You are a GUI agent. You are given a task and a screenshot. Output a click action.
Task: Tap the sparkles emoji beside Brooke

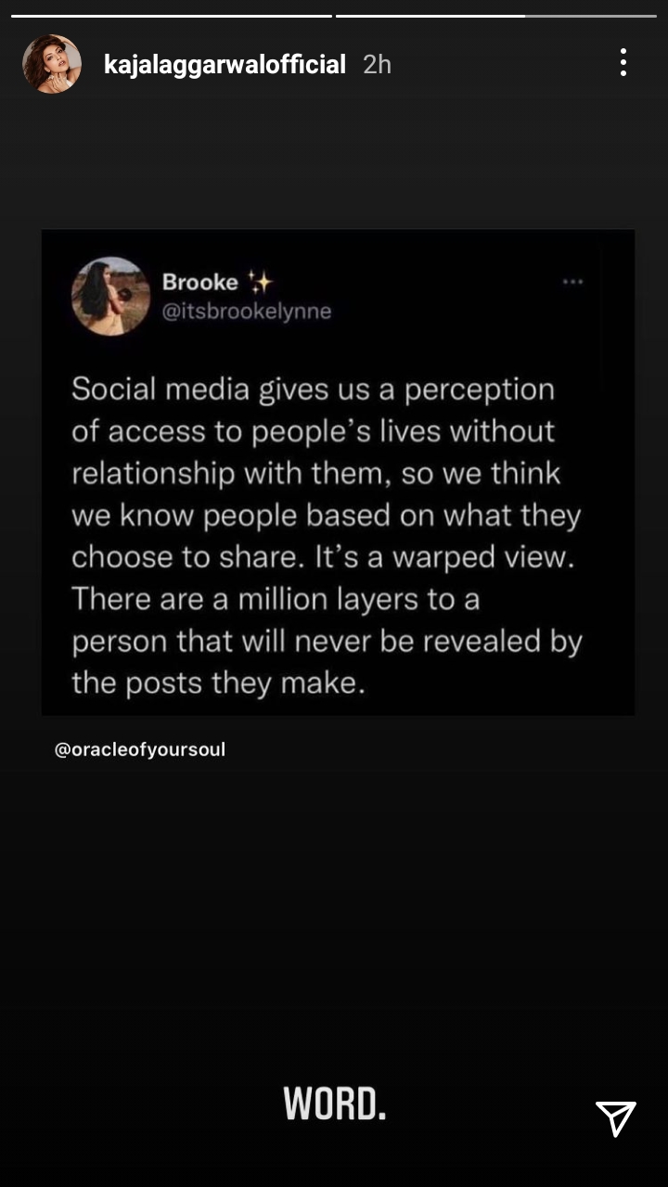click(260, 282)
